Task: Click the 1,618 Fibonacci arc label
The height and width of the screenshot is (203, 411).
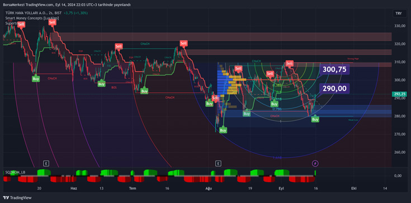Action: click(x=277, y=158)
